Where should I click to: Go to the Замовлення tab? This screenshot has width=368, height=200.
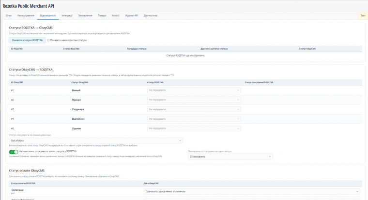click(x=85, y=15)
